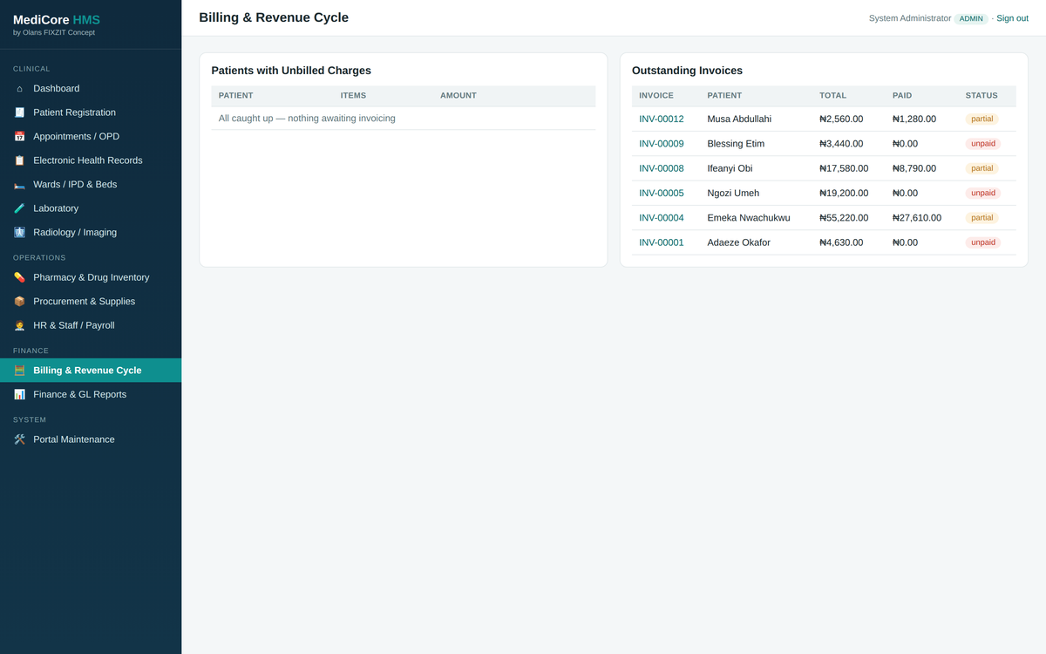Click unpaid status badge for Adaeze Okafor
Viewport: 1046px width, 654px height.
coord(982,242)
